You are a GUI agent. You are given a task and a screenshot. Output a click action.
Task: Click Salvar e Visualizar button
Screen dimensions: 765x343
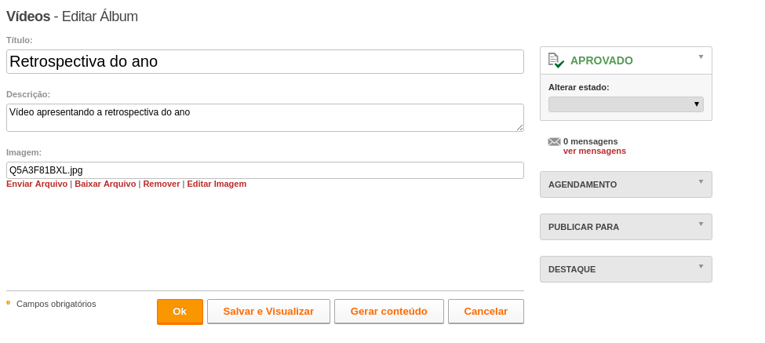(x=268, y=312)
